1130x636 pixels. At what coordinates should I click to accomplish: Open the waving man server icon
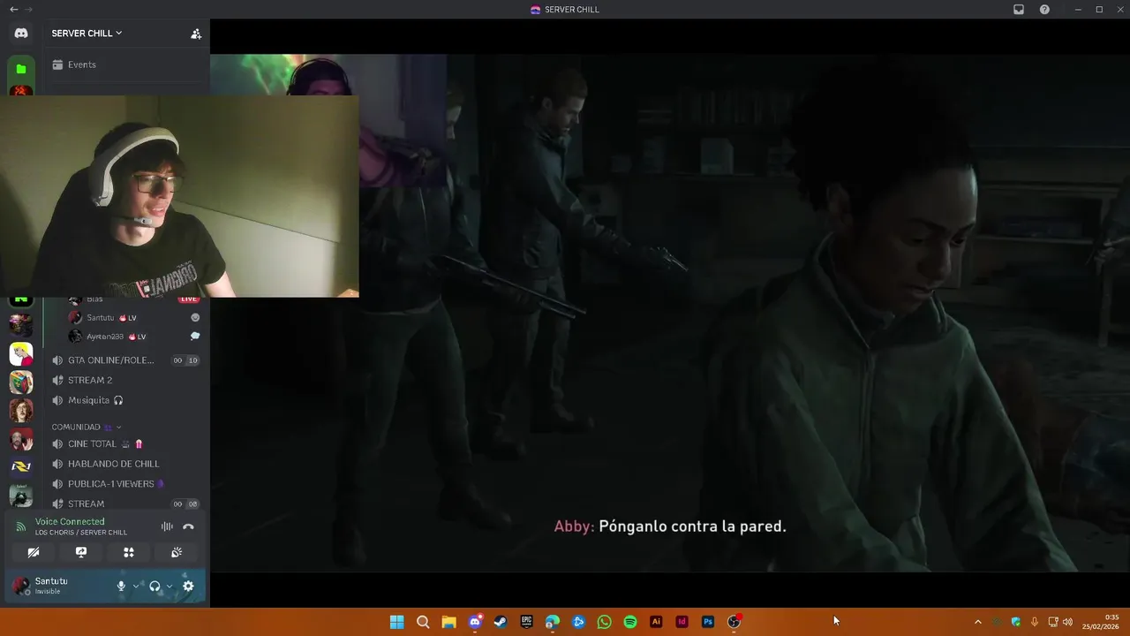(x=21, y=439)
